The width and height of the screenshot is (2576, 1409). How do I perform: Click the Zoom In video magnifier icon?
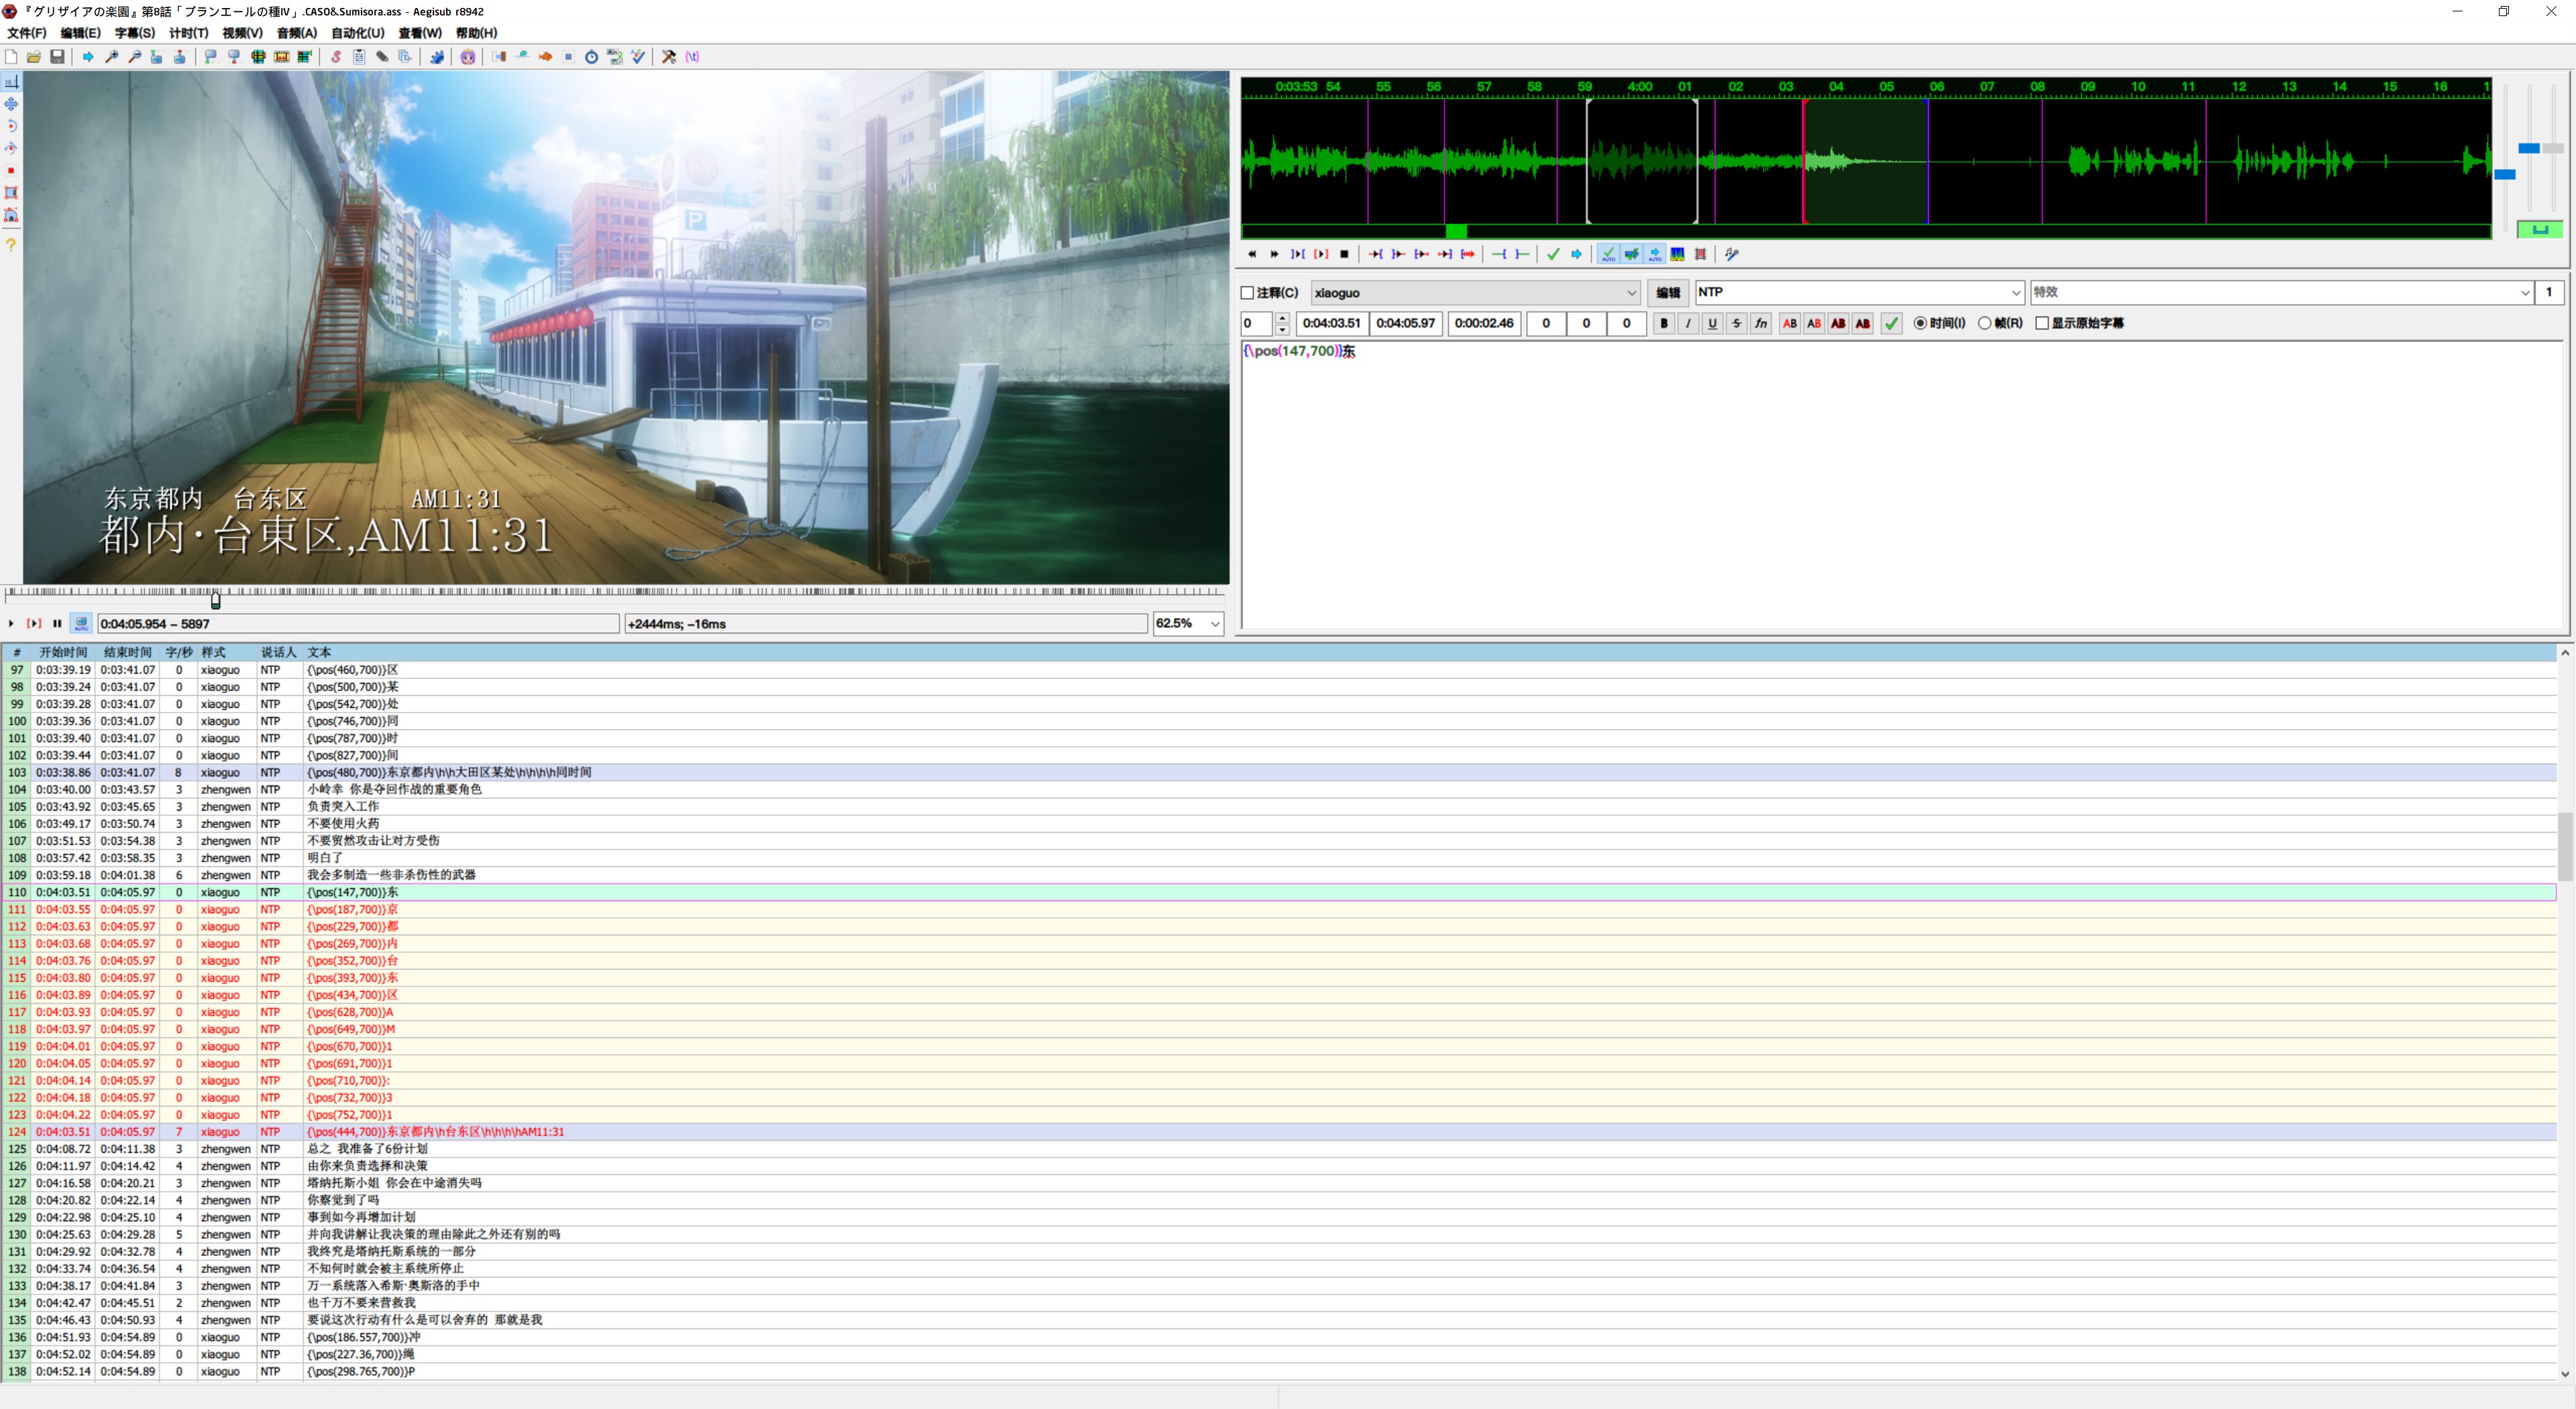111,57
